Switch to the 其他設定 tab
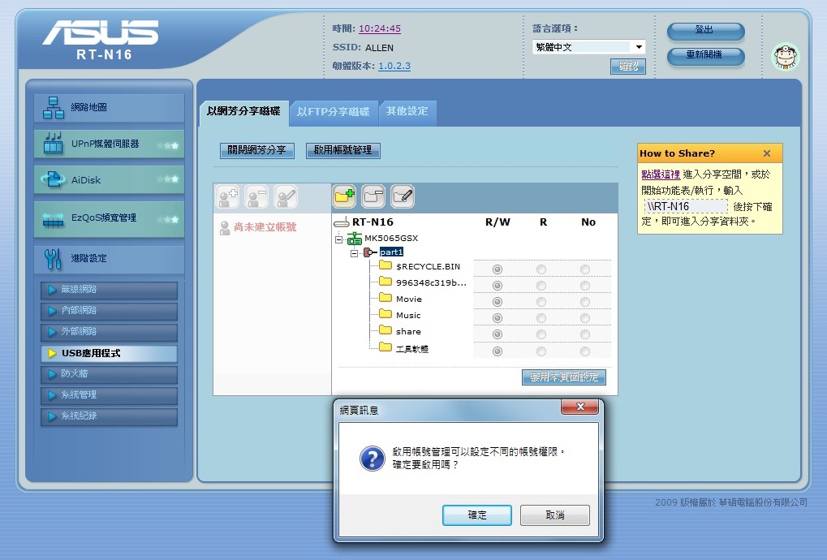The image size is (827, 560). 407,113
